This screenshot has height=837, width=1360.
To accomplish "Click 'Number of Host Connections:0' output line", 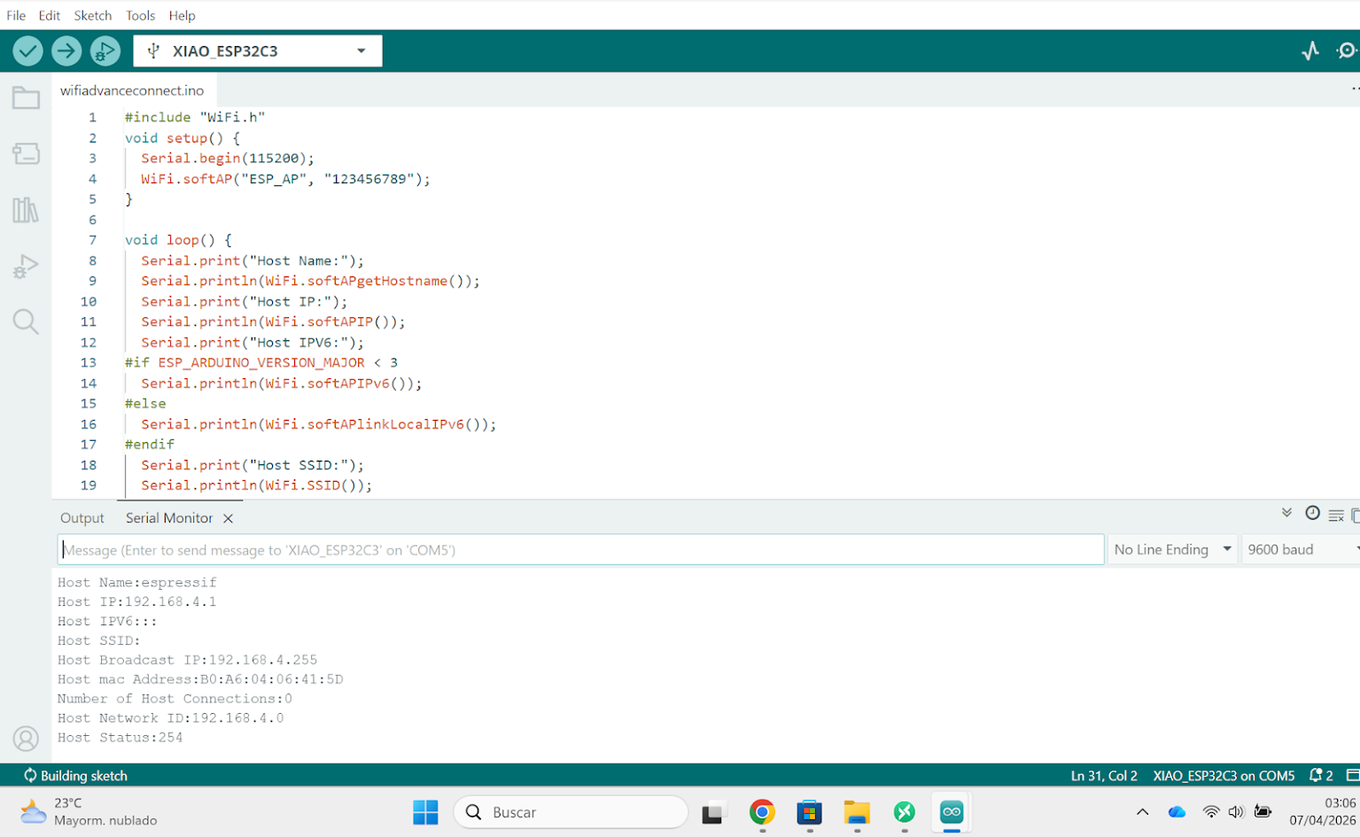I will pyautogui.click(x=175, y=700).
